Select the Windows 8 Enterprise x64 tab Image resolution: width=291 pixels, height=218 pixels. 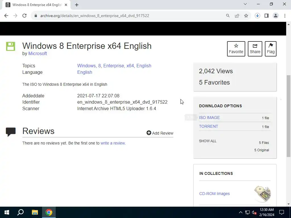[x=37, y=5]
